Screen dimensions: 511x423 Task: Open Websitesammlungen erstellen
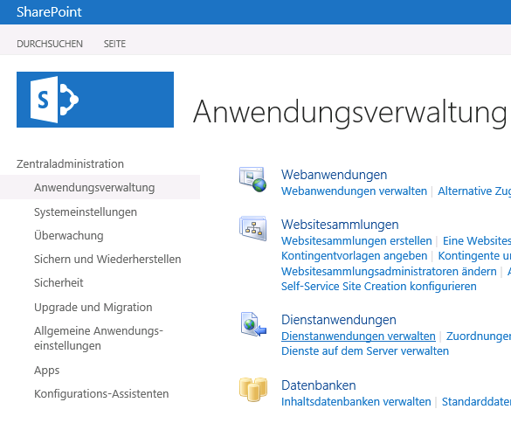356,240
